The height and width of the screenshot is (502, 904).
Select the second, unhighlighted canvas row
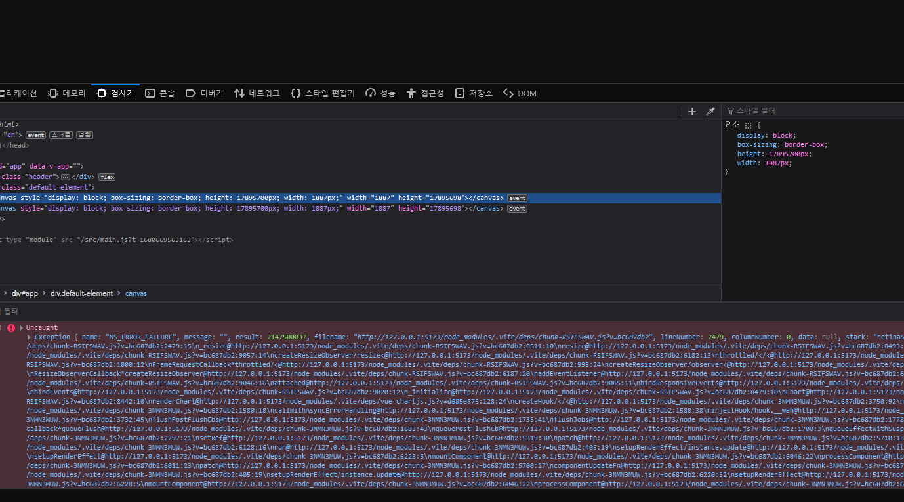[x=360, y=209]
